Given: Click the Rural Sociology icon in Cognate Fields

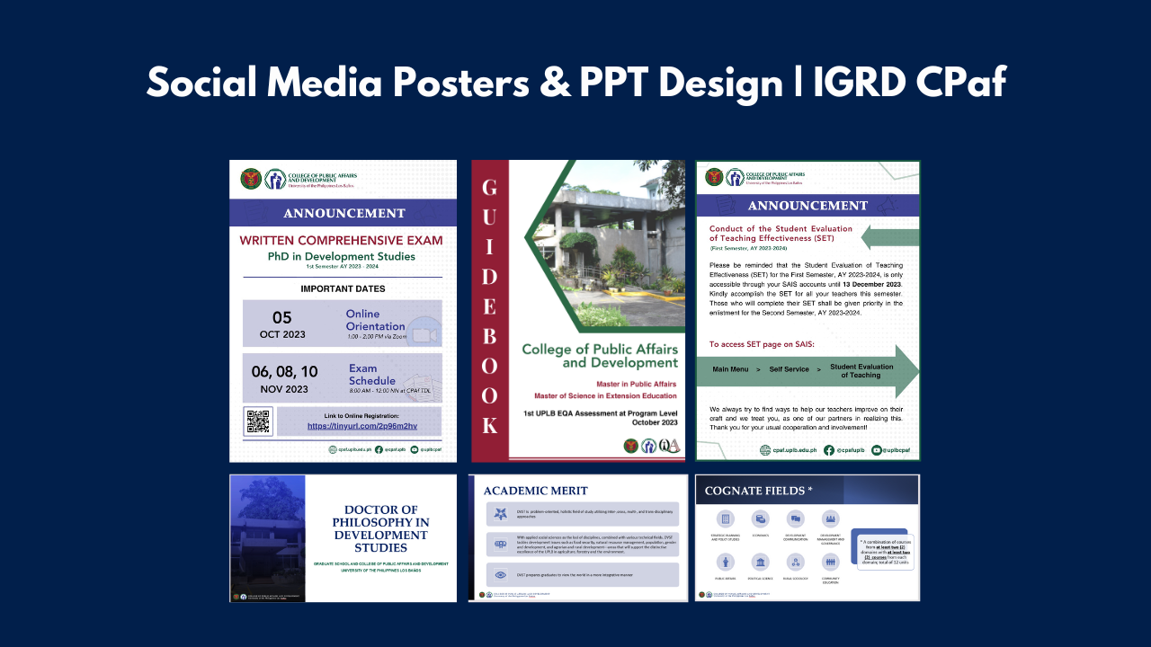Looking at the screenshot, I should 795,563.
